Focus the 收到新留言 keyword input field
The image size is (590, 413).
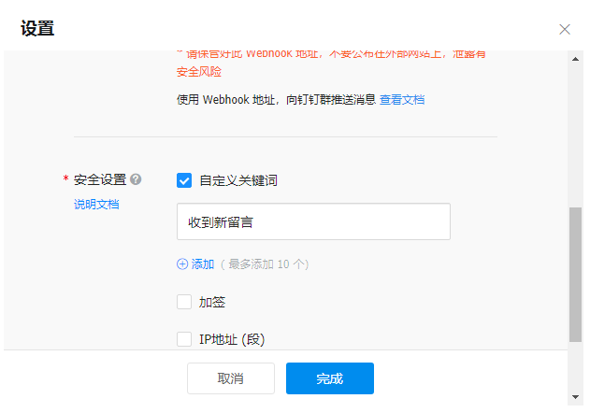click(313, 221)
